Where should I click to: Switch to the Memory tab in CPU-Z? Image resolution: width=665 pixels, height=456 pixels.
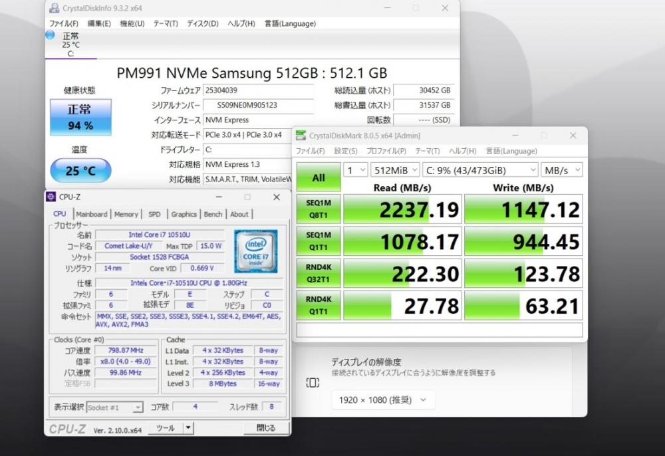pos(126,215)
